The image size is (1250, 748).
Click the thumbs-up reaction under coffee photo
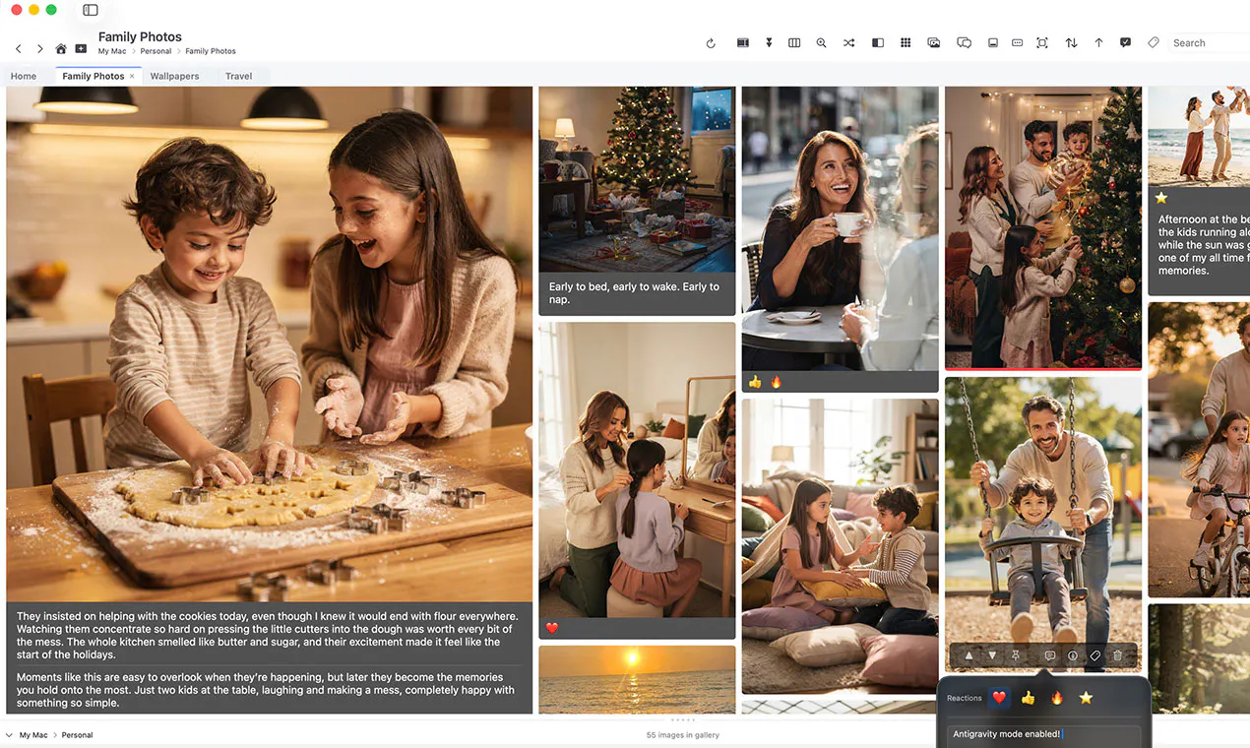(755, 382)
